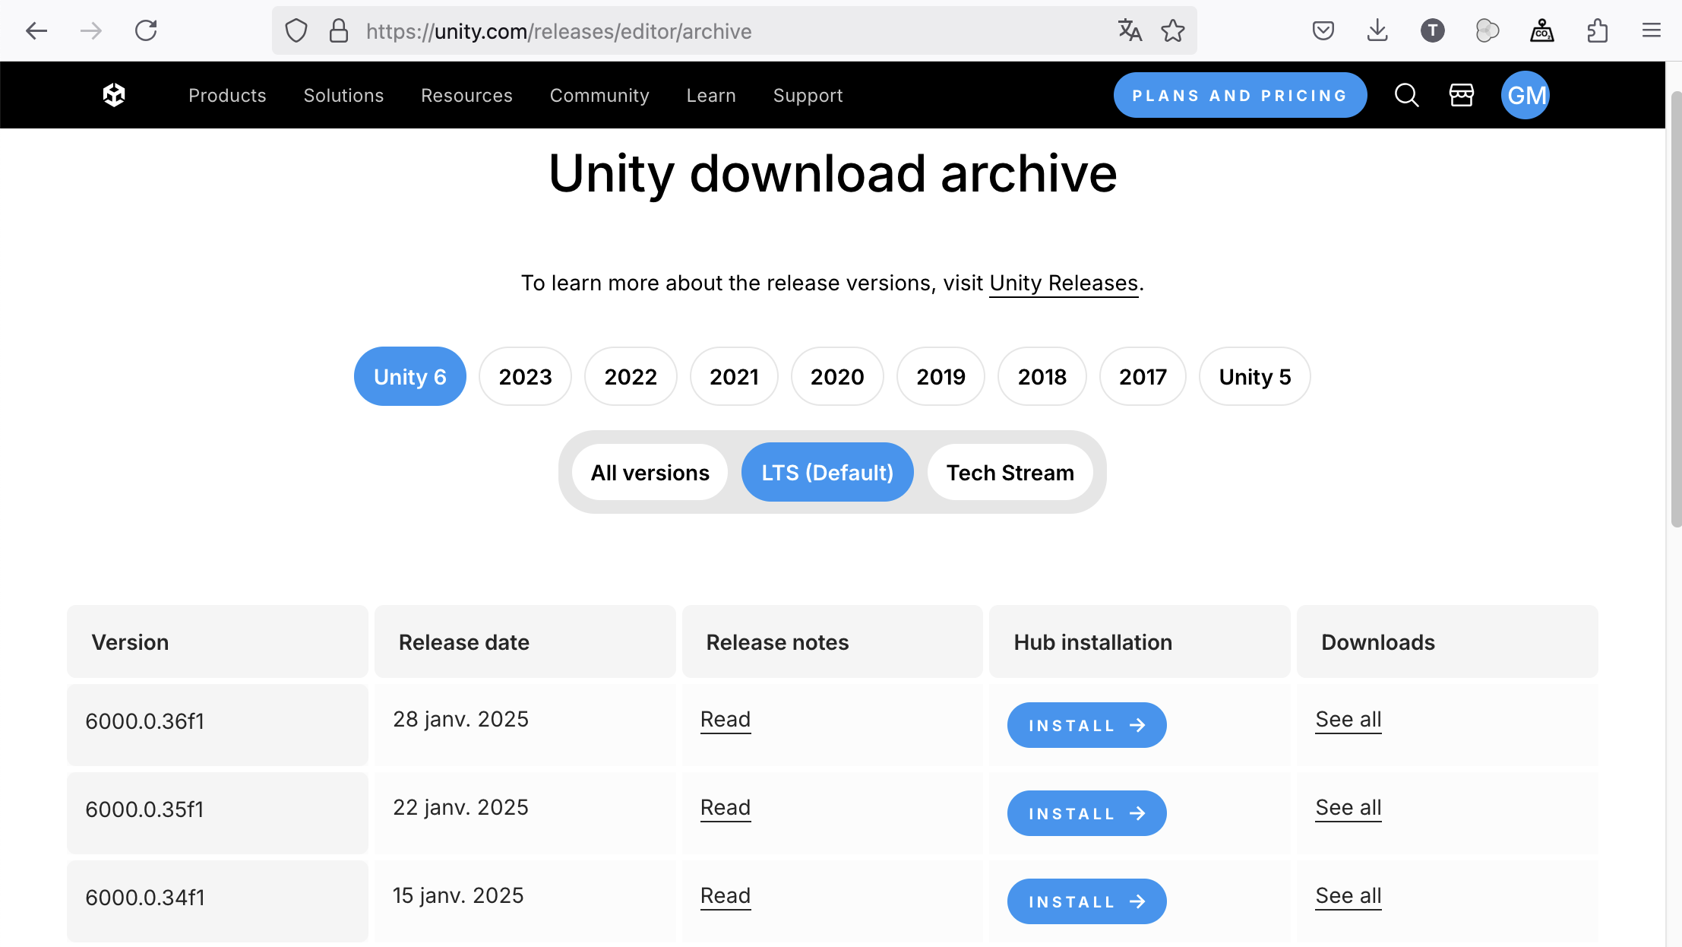Read release notes for 6000.0.35f1

pyautogui.click(x=725, y=807)
